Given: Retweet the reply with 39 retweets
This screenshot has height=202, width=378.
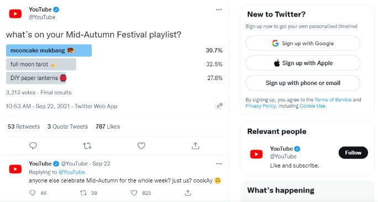Looking at the screenshot, I should click(83, 193).
